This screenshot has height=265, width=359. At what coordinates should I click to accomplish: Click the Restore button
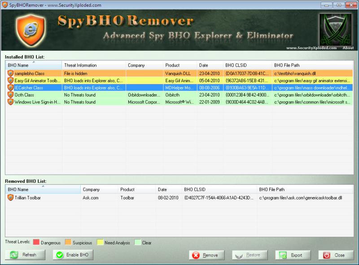click(x=250, y=255)
